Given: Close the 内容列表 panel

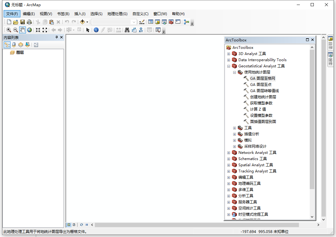Looking at the screenshot, I should pyautogui.click(x=61, y=37).
